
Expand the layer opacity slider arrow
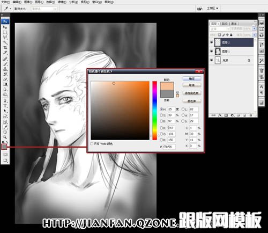[254, 28]
